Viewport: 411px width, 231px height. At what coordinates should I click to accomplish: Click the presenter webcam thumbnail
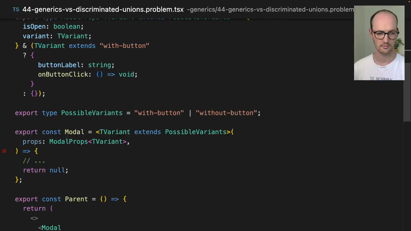tap(379, 43)
